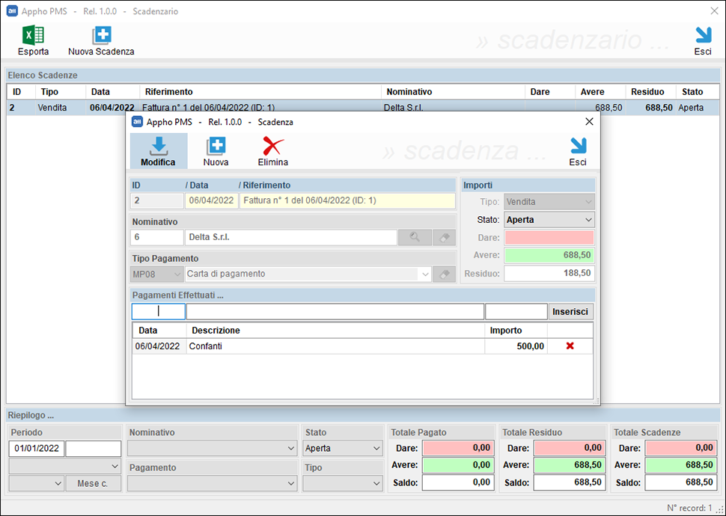Click the Mese c. button
This screenshot has width=726, height=516.
[93, 484]
